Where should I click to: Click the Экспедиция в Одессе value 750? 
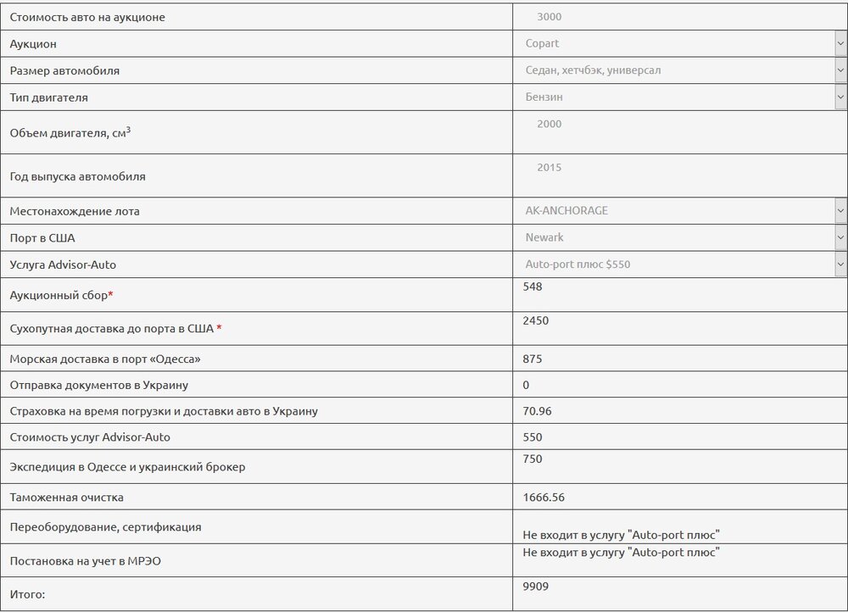(x=533, y=459)
